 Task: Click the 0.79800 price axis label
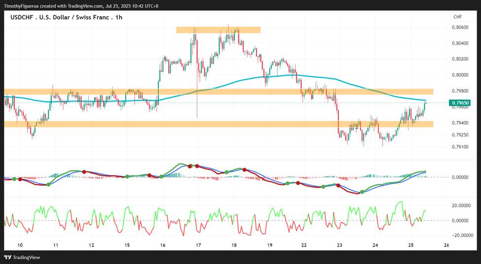click(460, 91)
